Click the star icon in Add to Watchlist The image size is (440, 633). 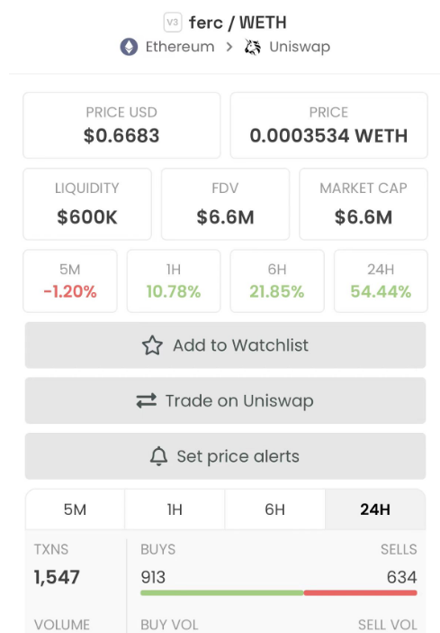click(x=152, y=345)
